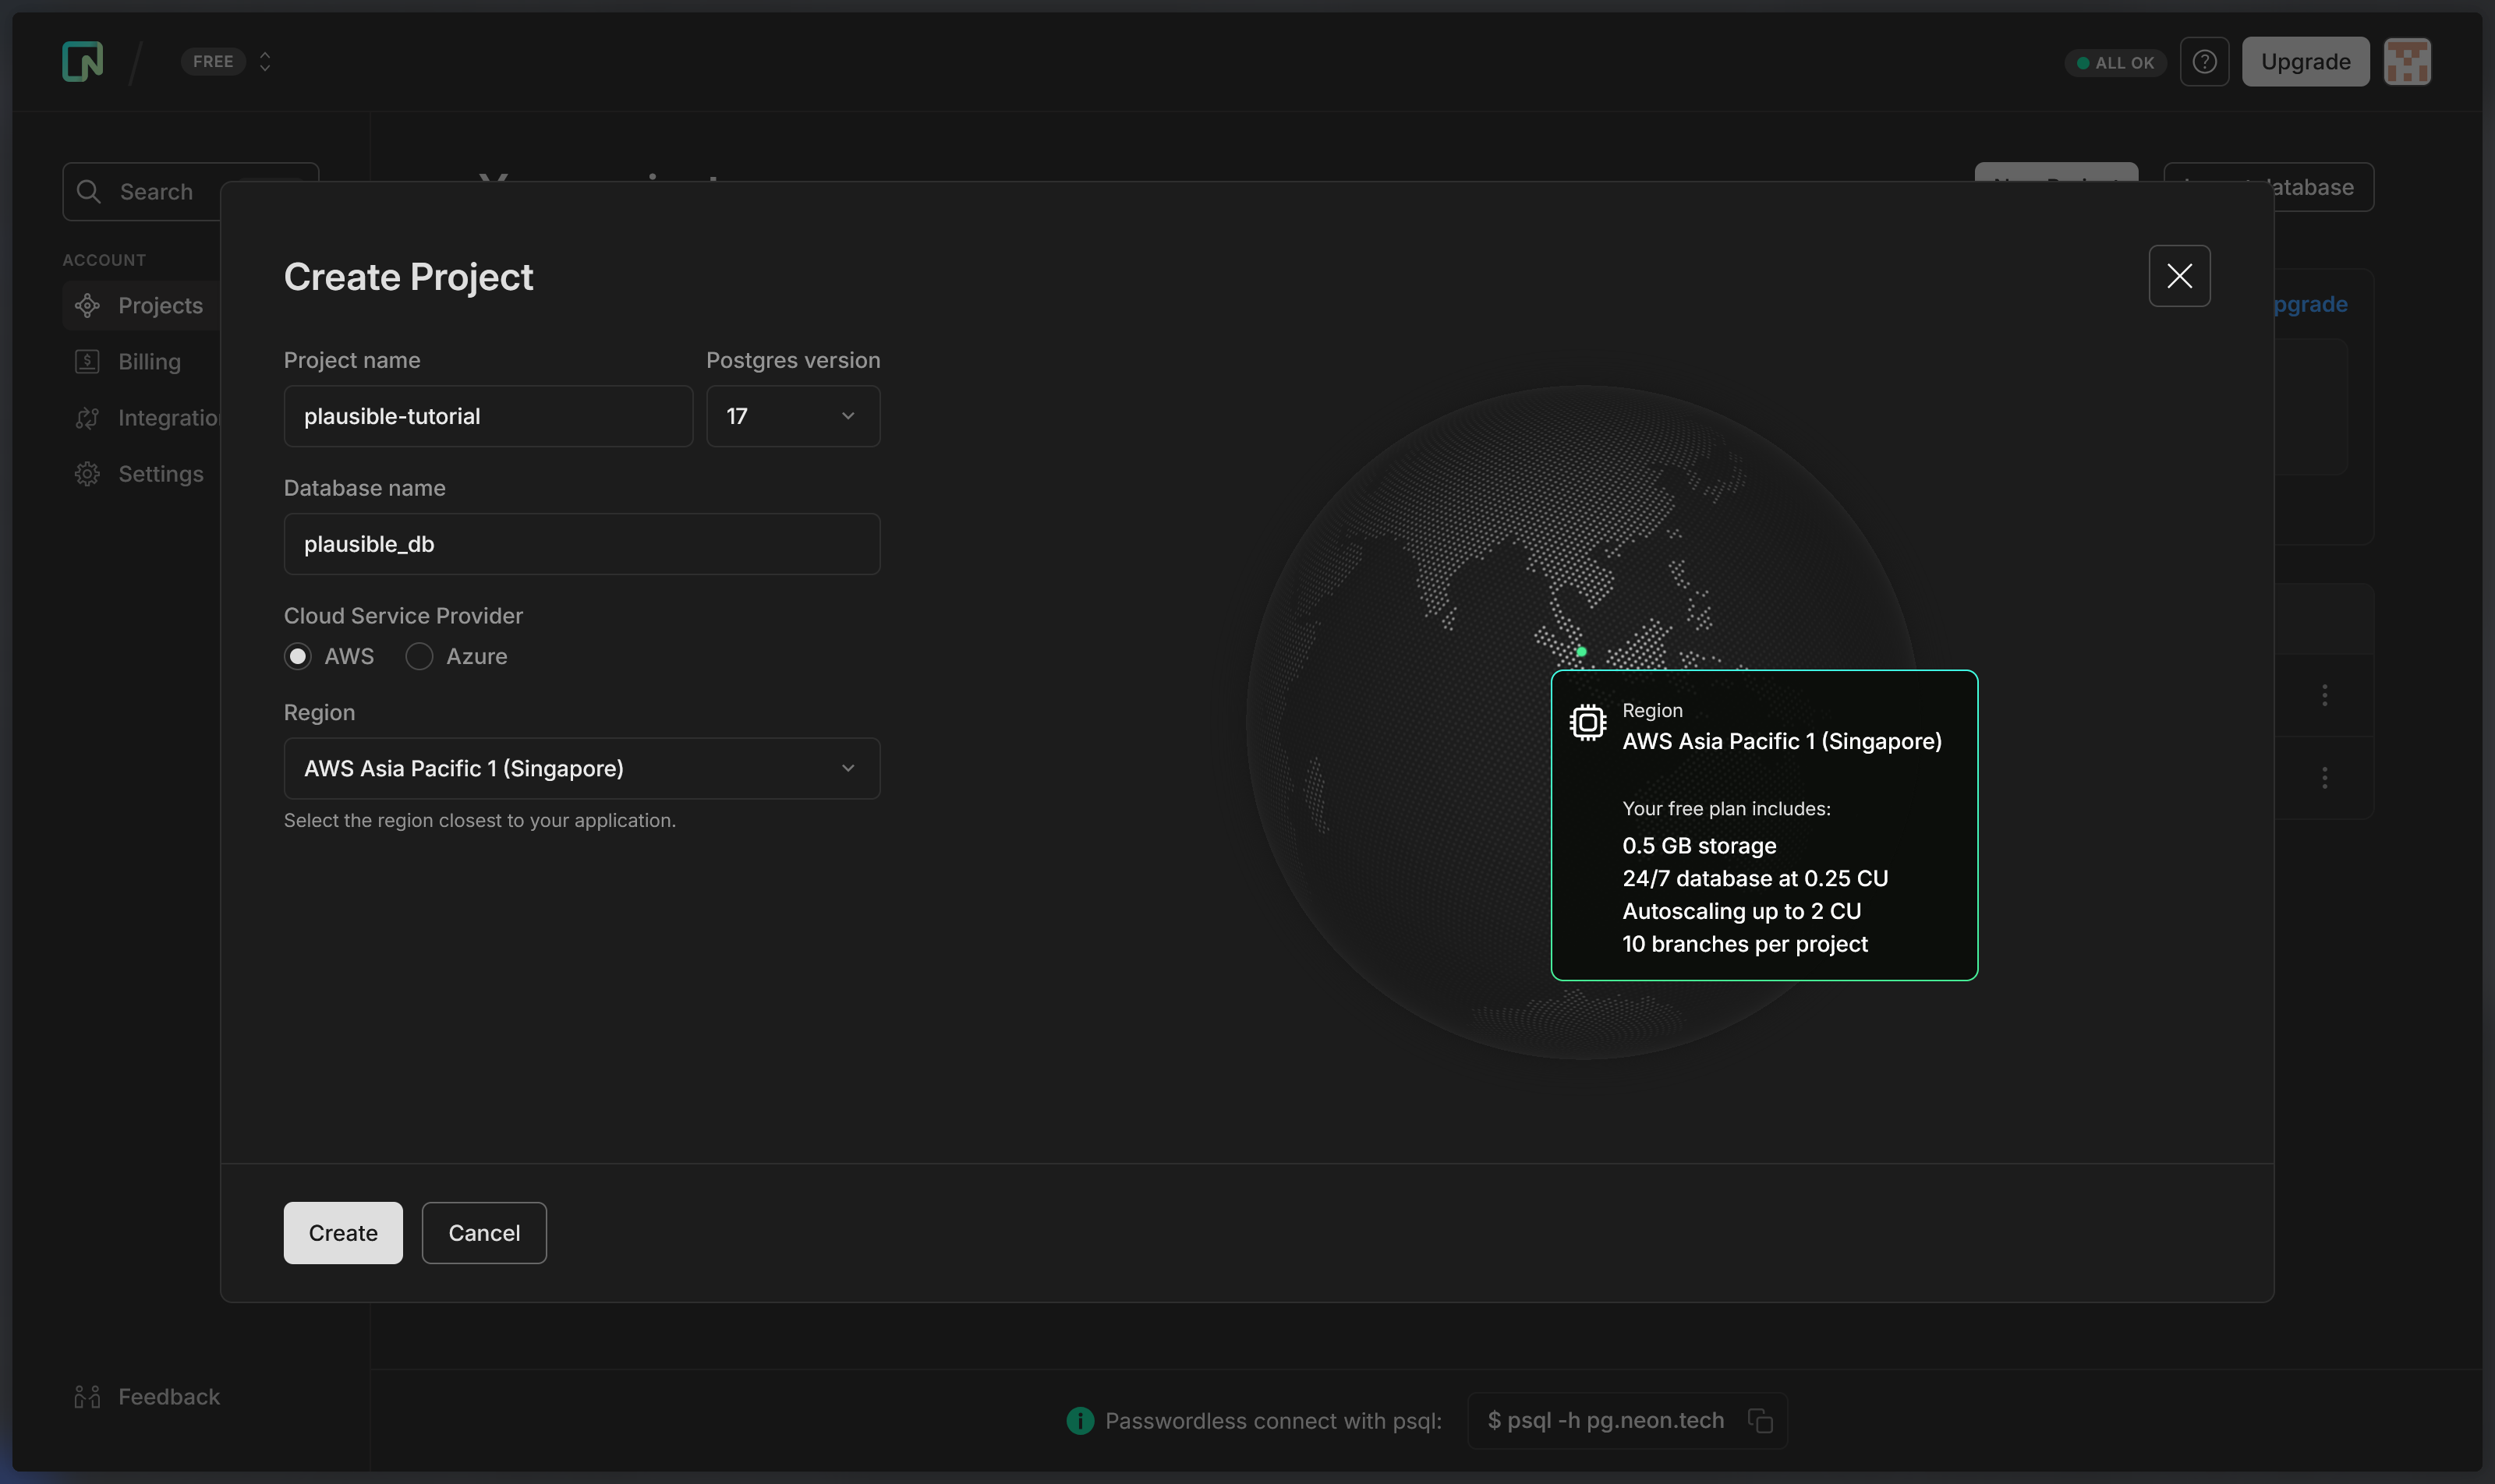Click the Feedback link in sidebar
The height and width of the screenshot is (1484, 2495).
pyautogui.click(x=147, y=1396)
